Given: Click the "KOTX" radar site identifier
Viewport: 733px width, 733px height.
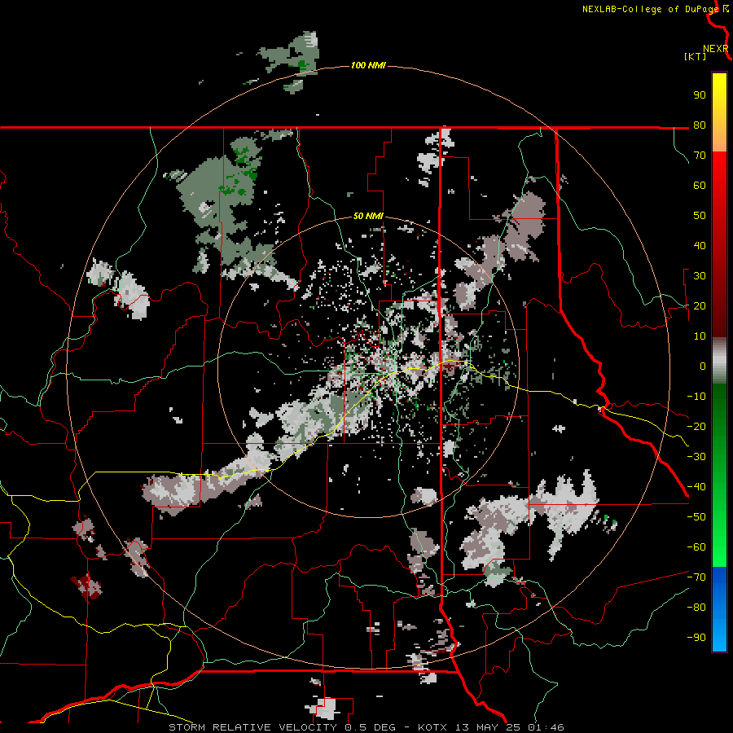Looking at the screenshot, I should pos(432,727).
